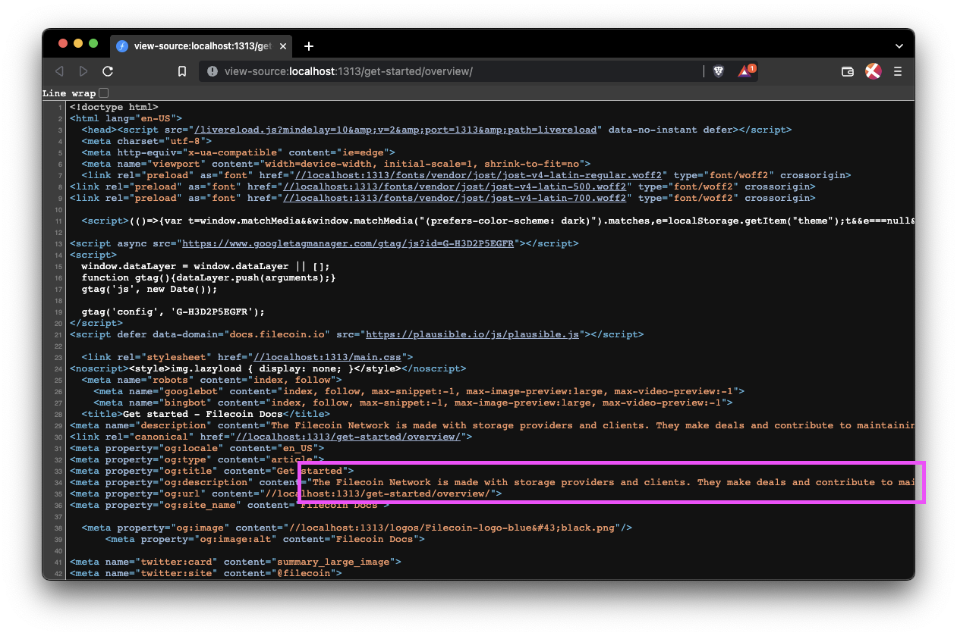Click the img.lazyload noscript style line

point(268,368)
